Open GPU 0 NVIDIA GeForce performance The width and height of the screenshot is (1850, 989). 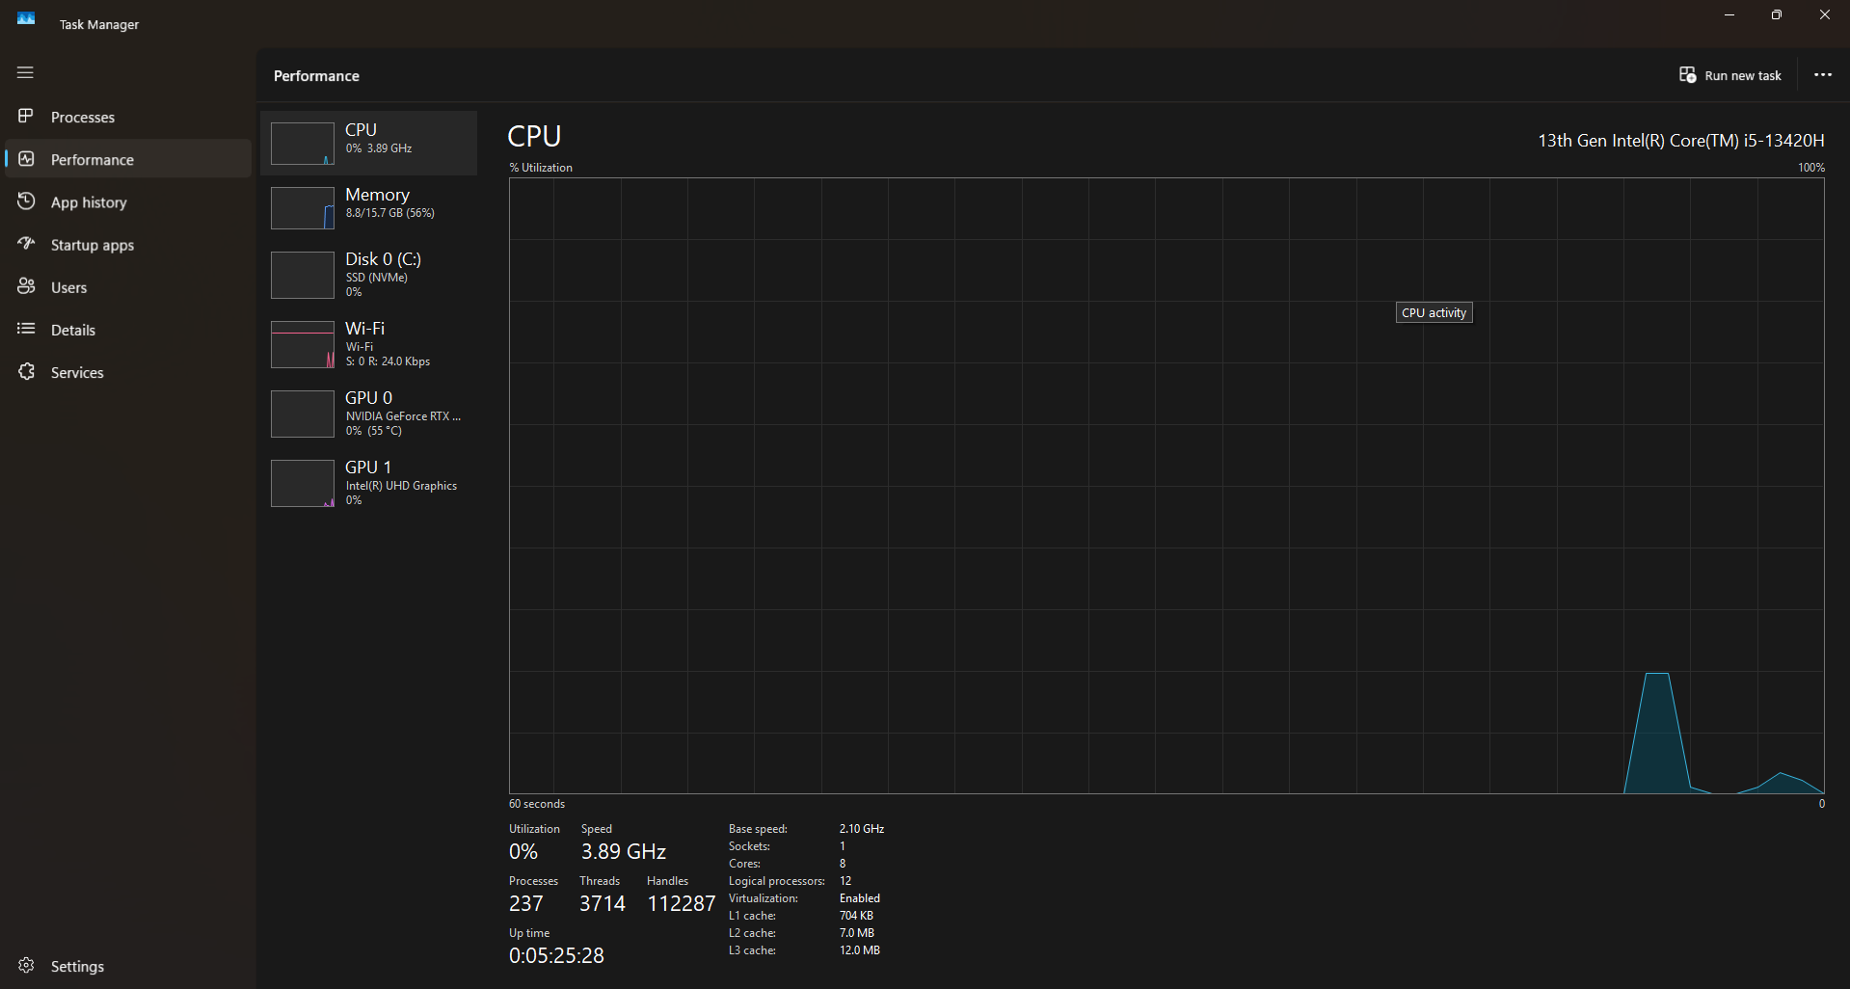tap(368, 414)
